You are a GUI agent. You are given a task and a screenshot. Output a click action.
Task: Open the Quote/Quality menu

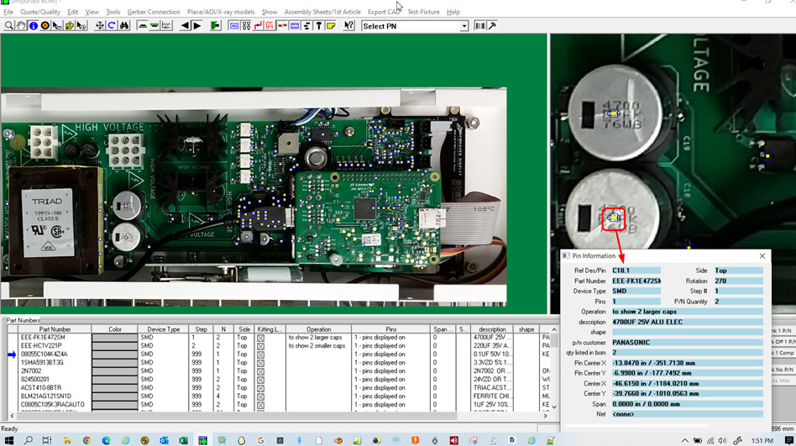pyautogui.click(x=40, y=12)
